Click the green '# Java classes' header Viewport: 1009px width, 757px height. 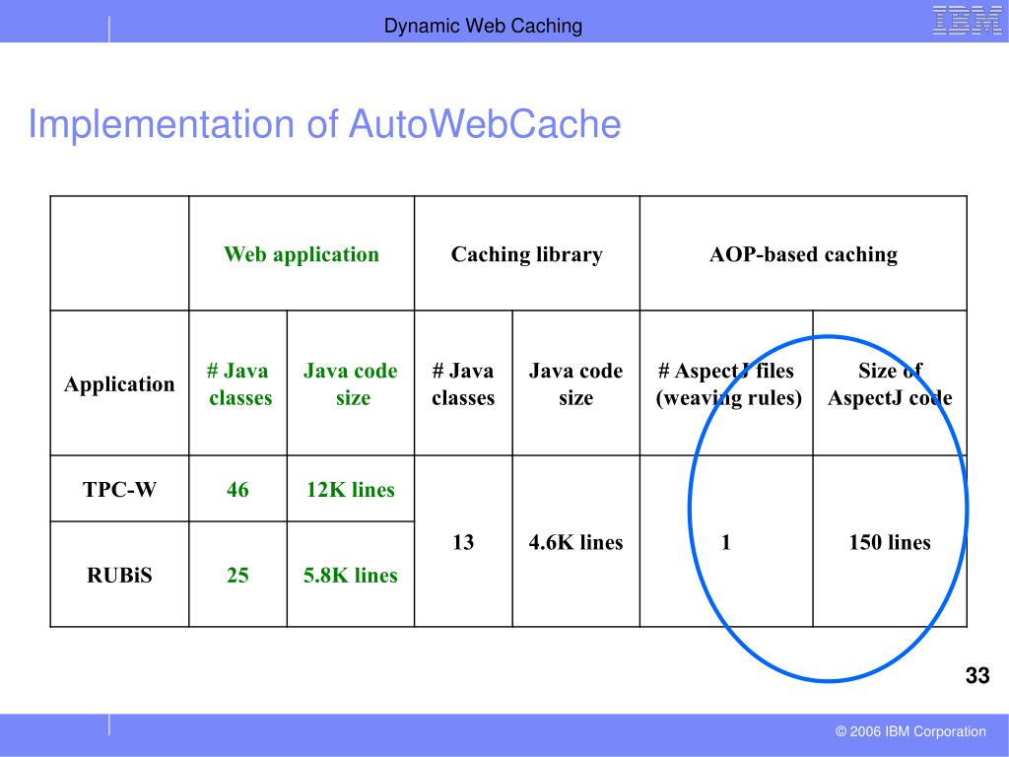(x=238, y=384)
